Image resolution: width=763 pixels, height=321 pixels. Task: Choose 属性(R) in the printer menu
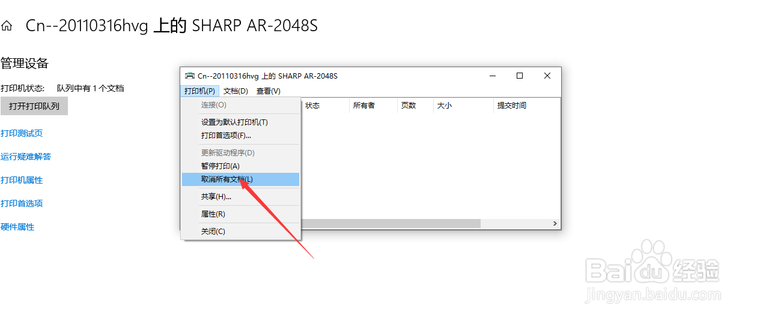[x=240, y=214]
